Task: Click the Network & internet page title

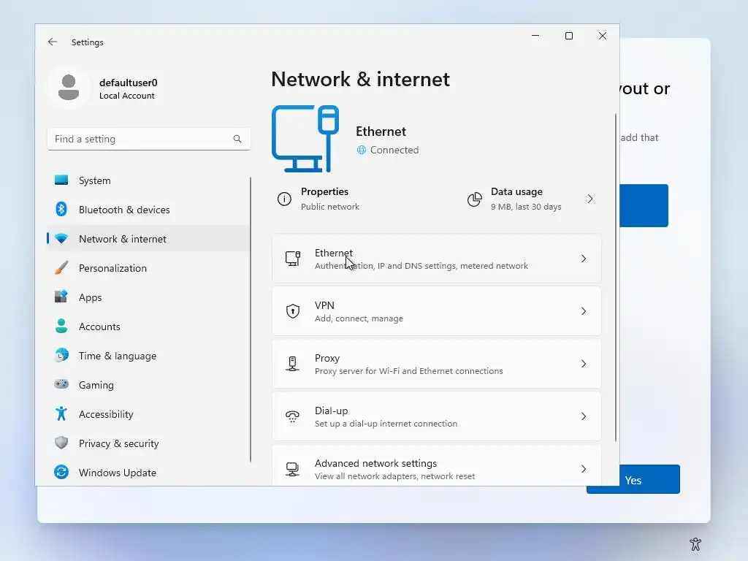Action: (361, 79)
